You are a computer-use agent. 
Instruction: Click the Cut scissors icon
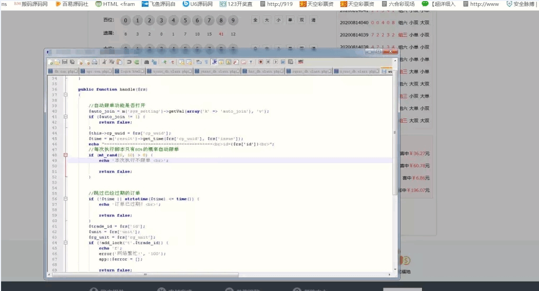pos(104,62)
